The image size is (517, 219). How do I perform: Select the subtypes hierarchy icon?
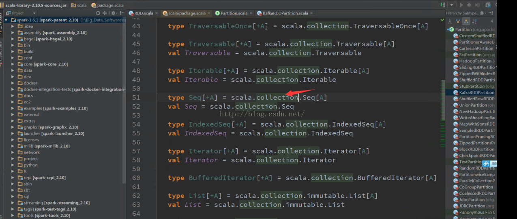466,21
